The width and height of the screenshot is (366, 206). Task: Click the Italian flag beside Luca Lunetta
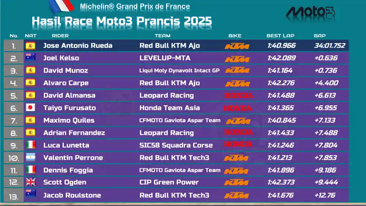[x=30, y=145]
